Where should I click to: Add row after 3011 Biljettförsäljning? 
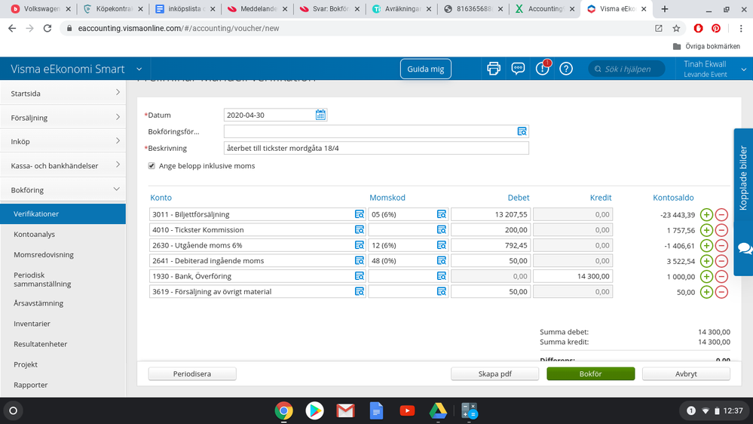[706, 215]
